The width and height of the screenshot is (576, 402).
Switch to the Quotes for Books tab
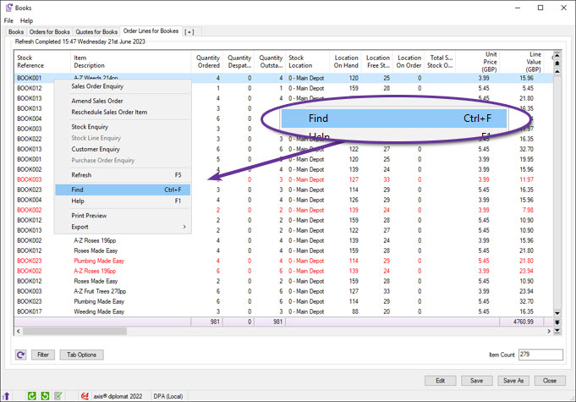point(97,31)
